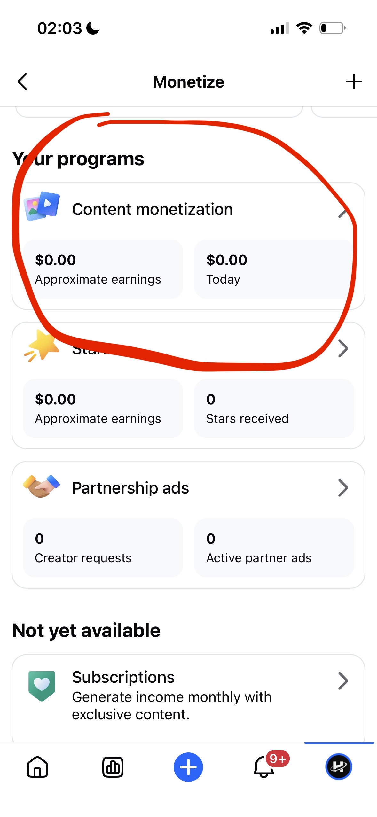Image resolution: width=377 pixels, height=817 pixels.
Task: Tap the Partnership ads handshake icon
Action: [42, 486]
